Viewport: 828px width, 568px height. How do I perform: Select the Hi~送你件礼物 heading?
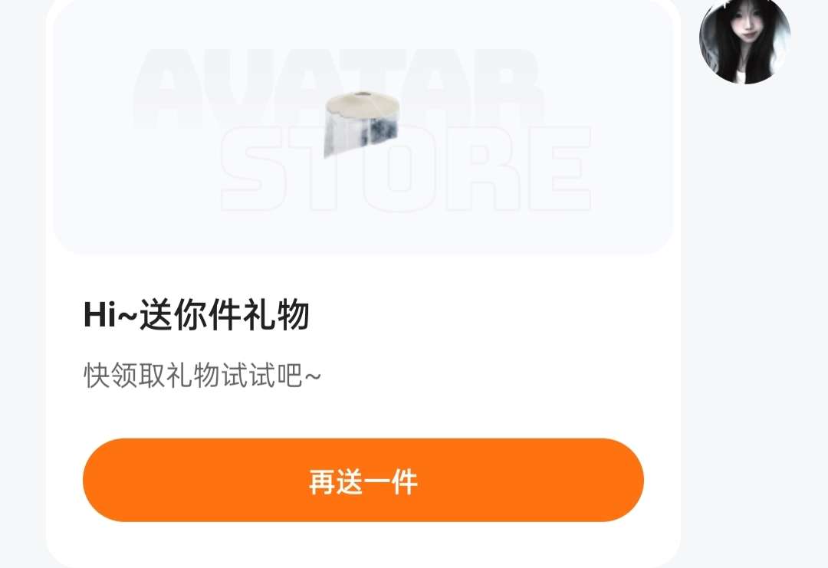[196, 314]
